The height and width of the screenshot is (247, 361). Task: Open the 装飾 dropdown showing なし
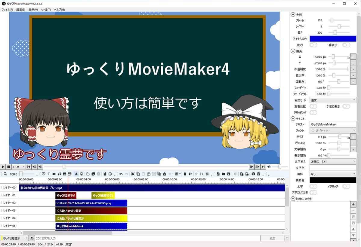[333, 174]
